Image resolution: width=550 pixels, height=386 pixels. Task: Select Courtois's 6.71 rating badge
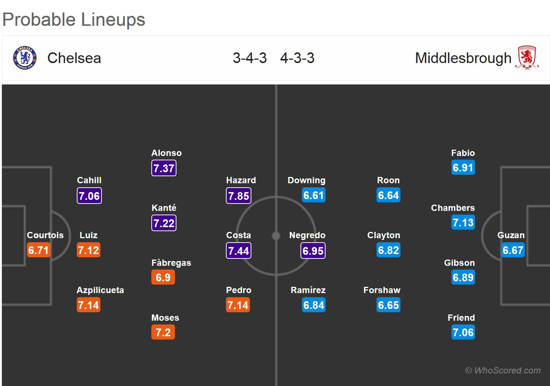38,250
